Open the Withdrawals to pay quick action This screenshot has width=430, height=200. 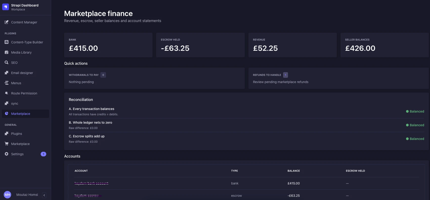pyautogui.click(x=154, y=78)
